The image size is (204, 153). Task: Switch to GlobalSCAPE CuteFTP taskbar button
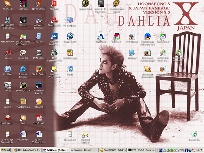(113, 150)
